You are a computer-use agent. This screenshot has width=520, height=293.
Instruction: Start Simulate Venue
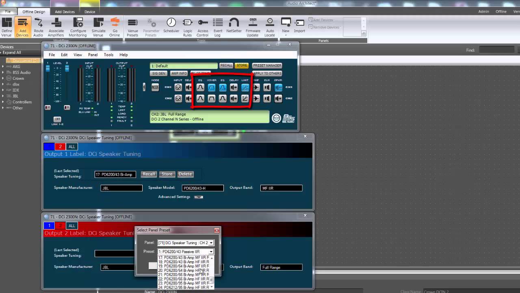pyautogui.click(x=98, y=27)
